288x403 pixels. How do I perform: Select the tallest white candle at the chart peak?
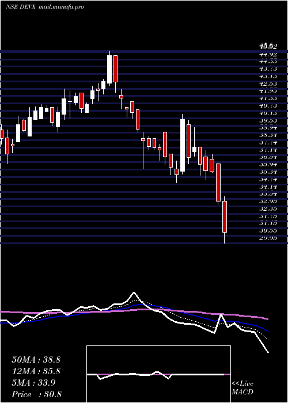109,70
